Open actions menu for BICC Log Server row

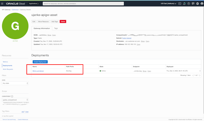click(200, 71)
